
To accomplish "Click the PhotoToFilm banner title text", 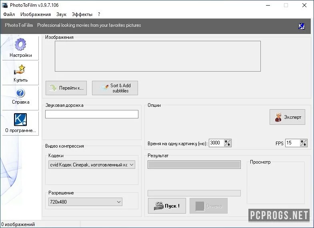I will pyautogui.click(x=19, y=25).
